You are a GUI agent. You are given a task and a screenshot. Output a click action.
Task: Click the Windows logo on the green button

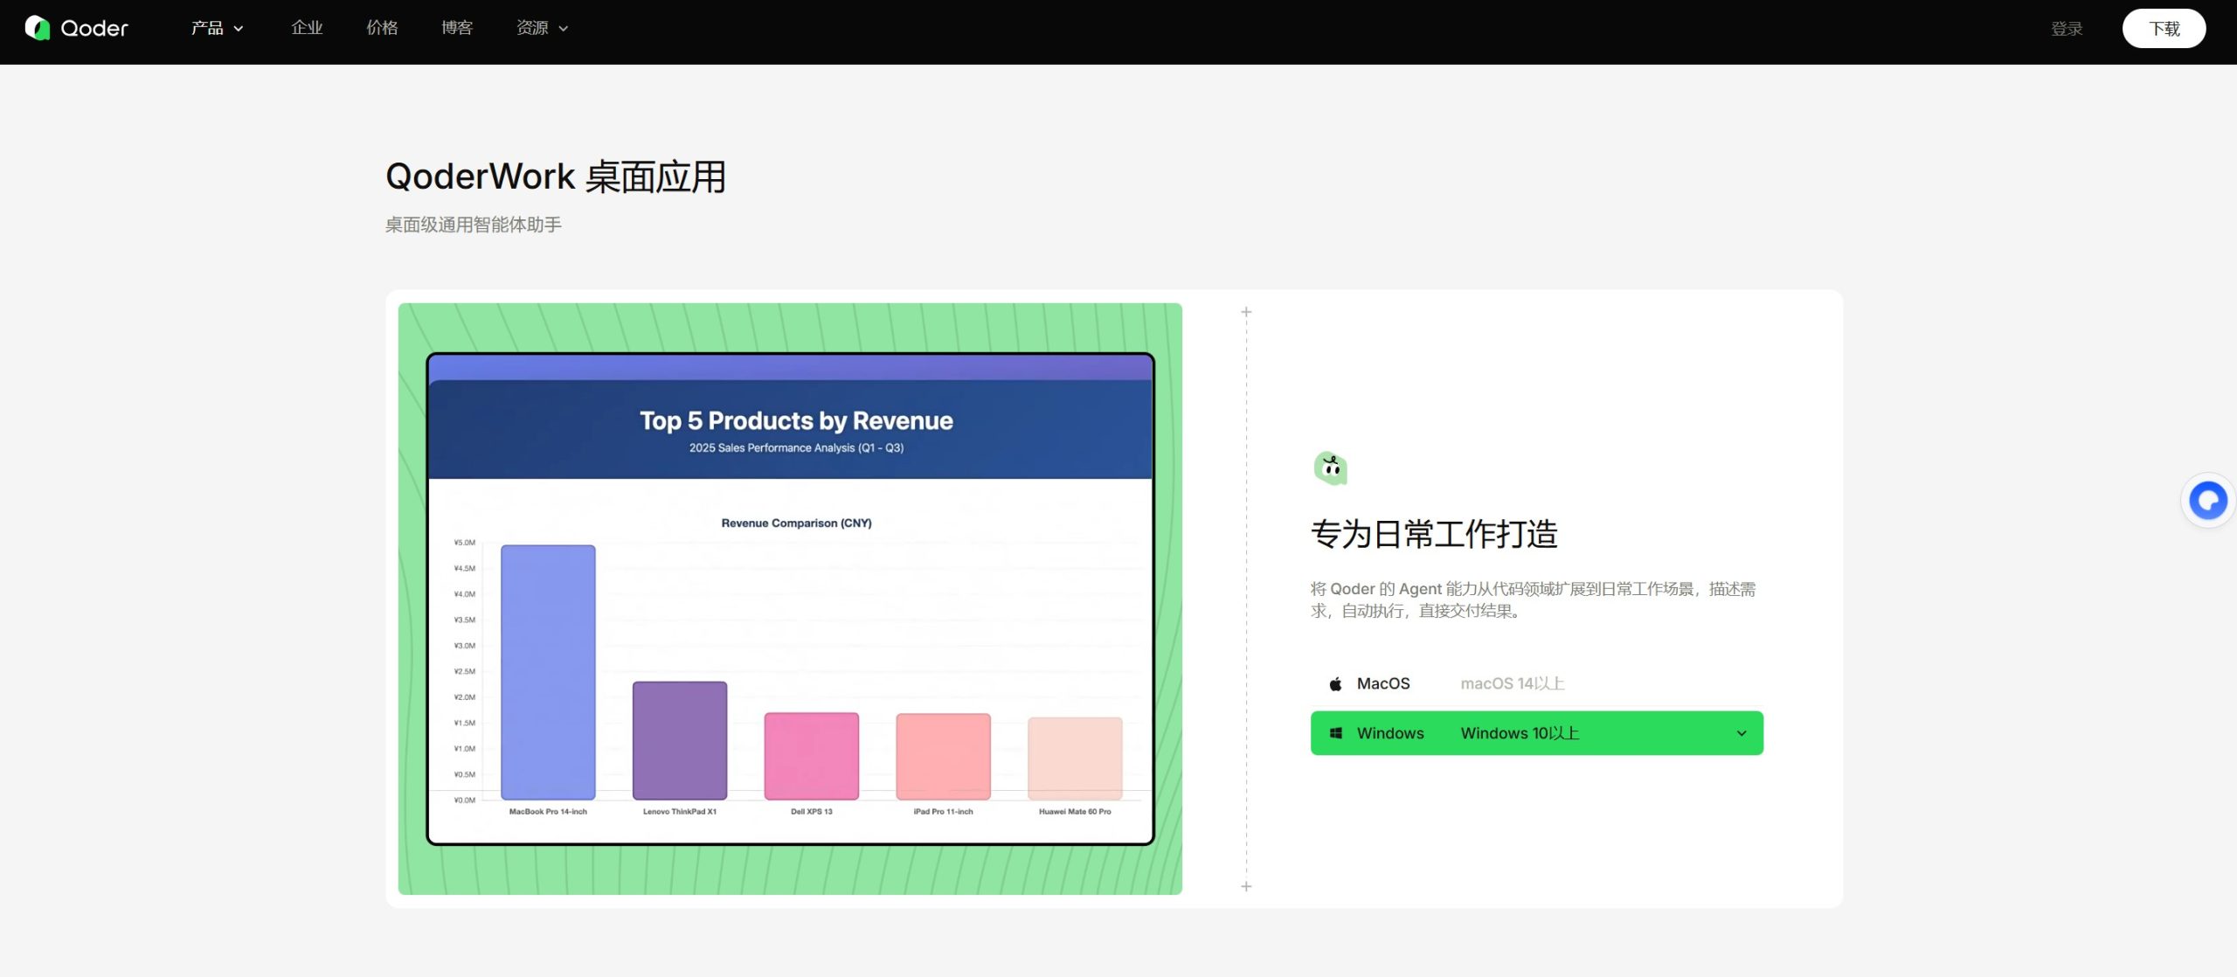[1335, 732]
